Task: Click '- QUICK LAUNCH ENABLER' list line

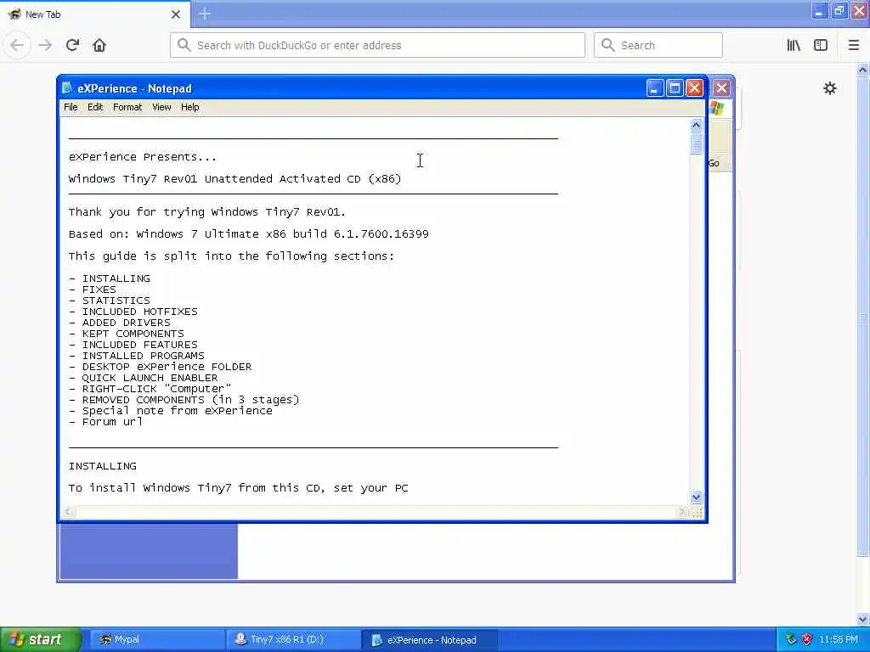Action: (143, 378)
